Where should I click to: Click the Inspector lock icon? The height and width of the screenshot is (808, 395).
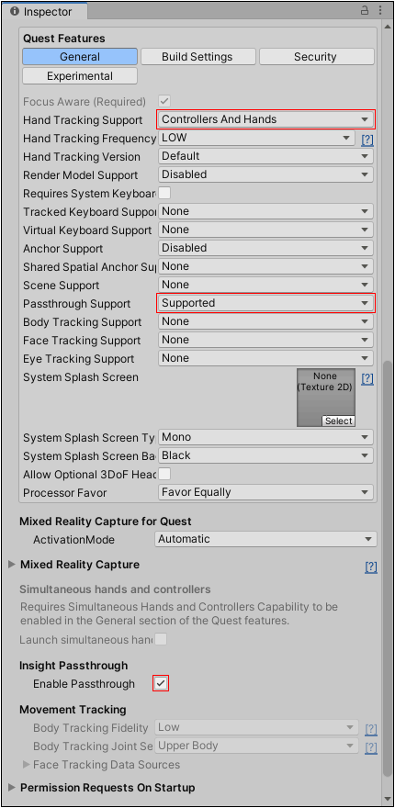click(x=365, y=10)
